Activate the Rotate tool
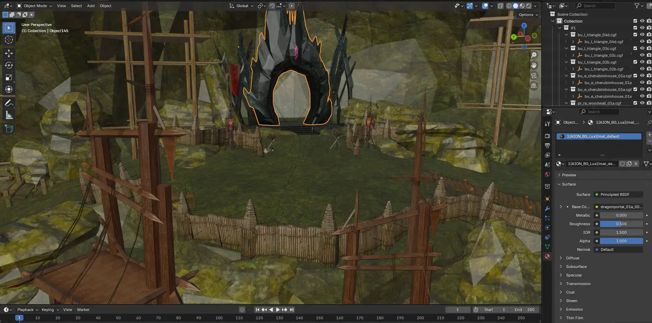652x323 pixels. coord(9,65)
